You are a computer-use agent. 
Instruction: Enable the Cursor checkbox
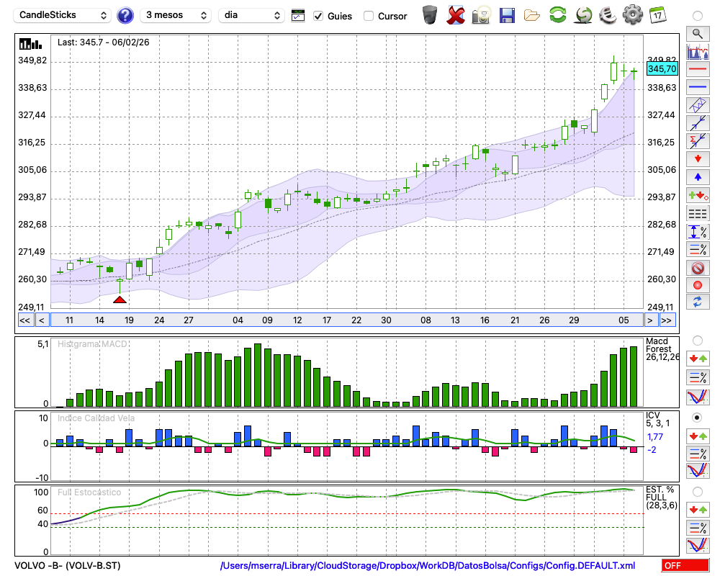(369, 16)
